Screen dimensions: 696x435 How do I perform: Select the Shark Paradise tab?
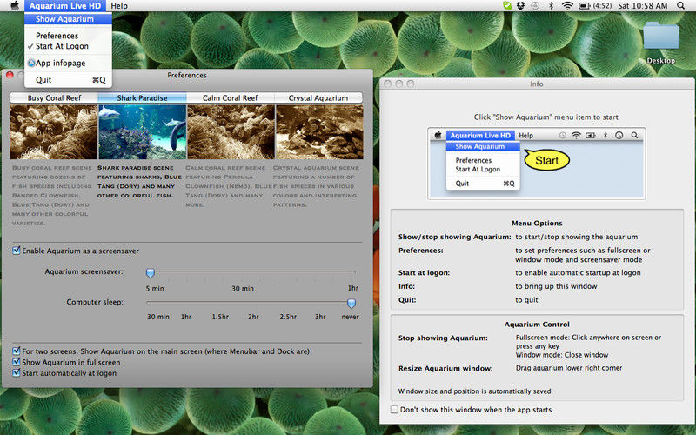(x=142, y=97)
